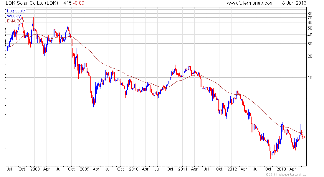Click the 30 price axis label

click(x=310, y=44)
